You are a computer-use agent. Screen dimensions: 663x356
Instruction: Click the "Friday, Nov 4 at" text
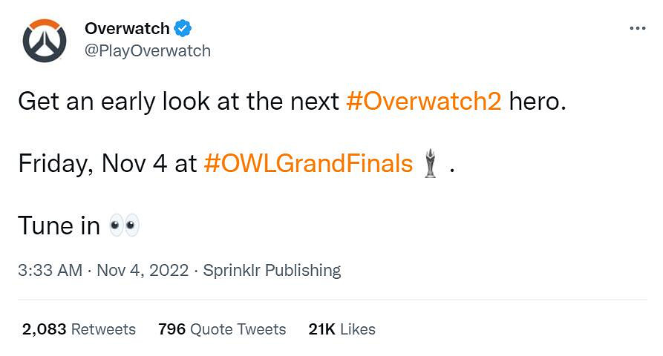click(x=108, y=163)
